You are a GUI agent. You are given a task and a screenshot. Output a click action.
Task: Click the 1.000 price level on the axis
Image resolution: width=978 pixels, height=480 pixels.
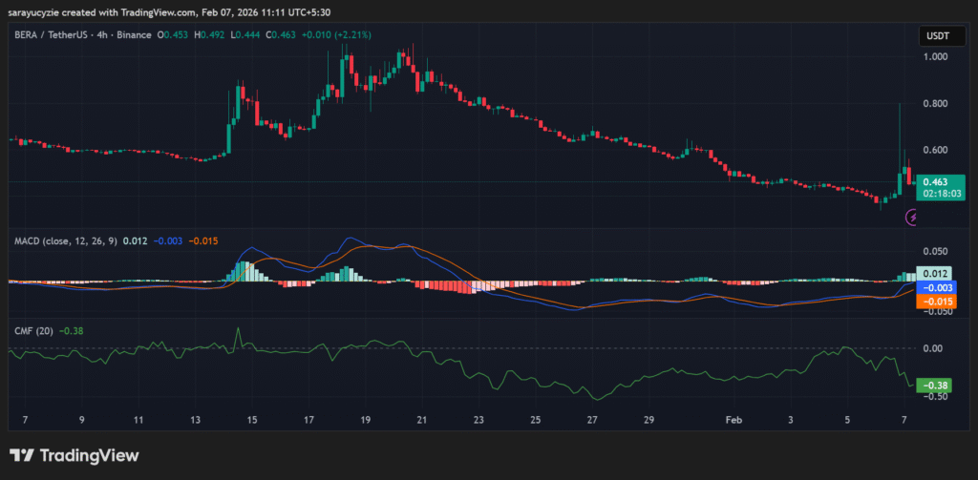935,57
